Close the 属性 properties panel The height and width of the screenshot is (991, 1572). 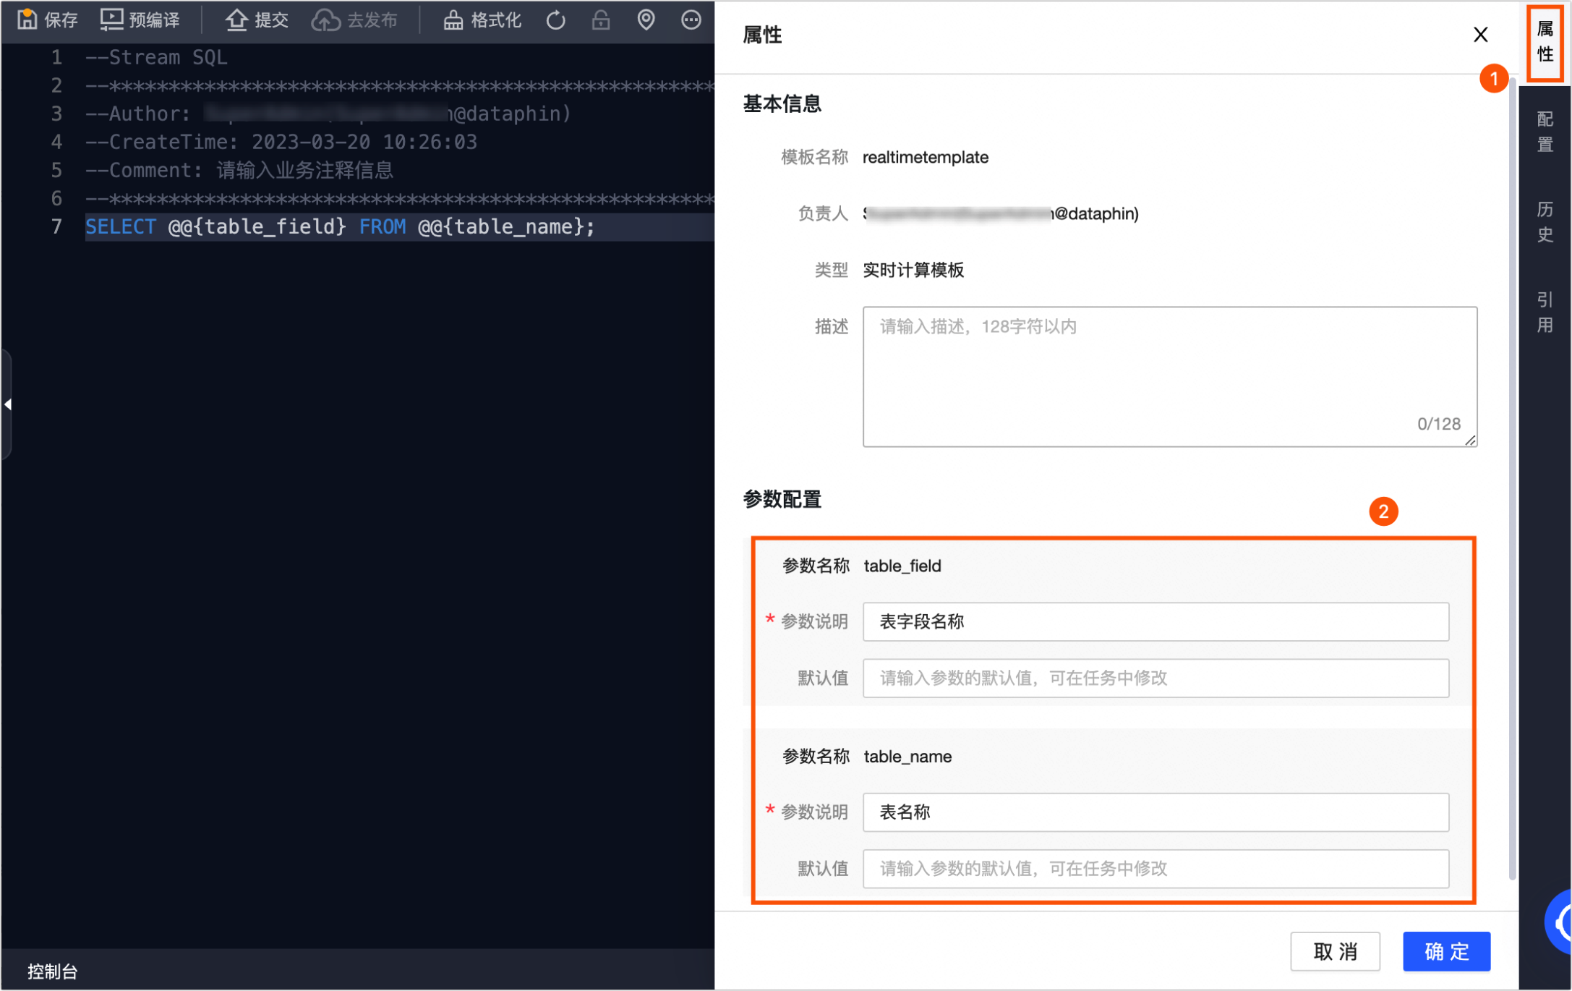point(1480,35)
